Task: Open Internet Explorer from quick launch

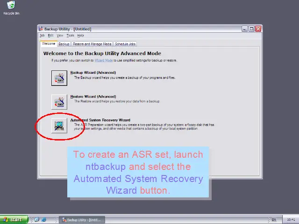Action: [x=44, y=219]
